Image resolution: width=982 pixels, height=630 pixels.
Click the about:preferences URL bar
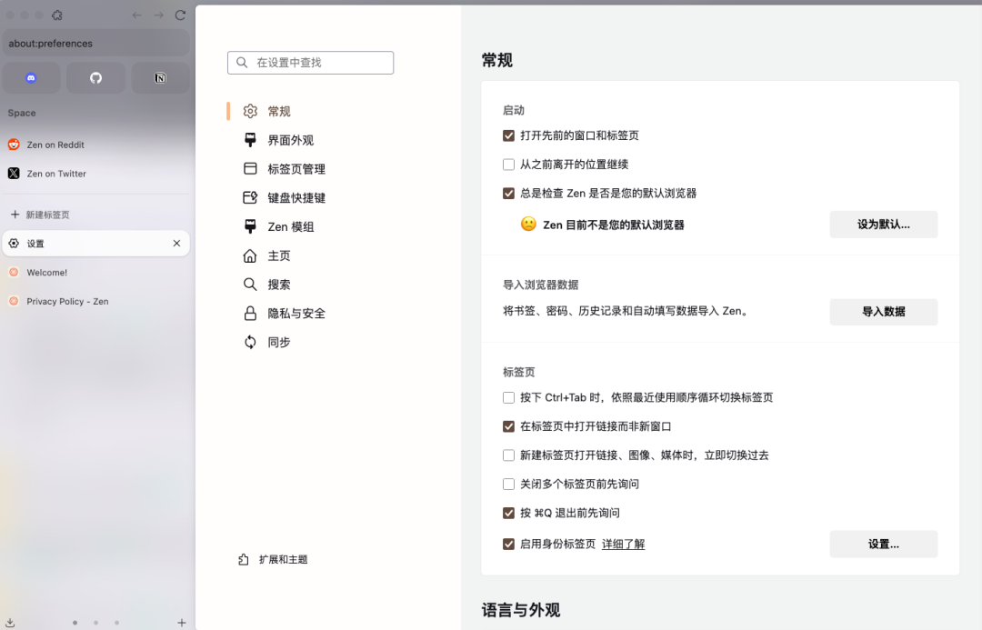click(95, 44)
